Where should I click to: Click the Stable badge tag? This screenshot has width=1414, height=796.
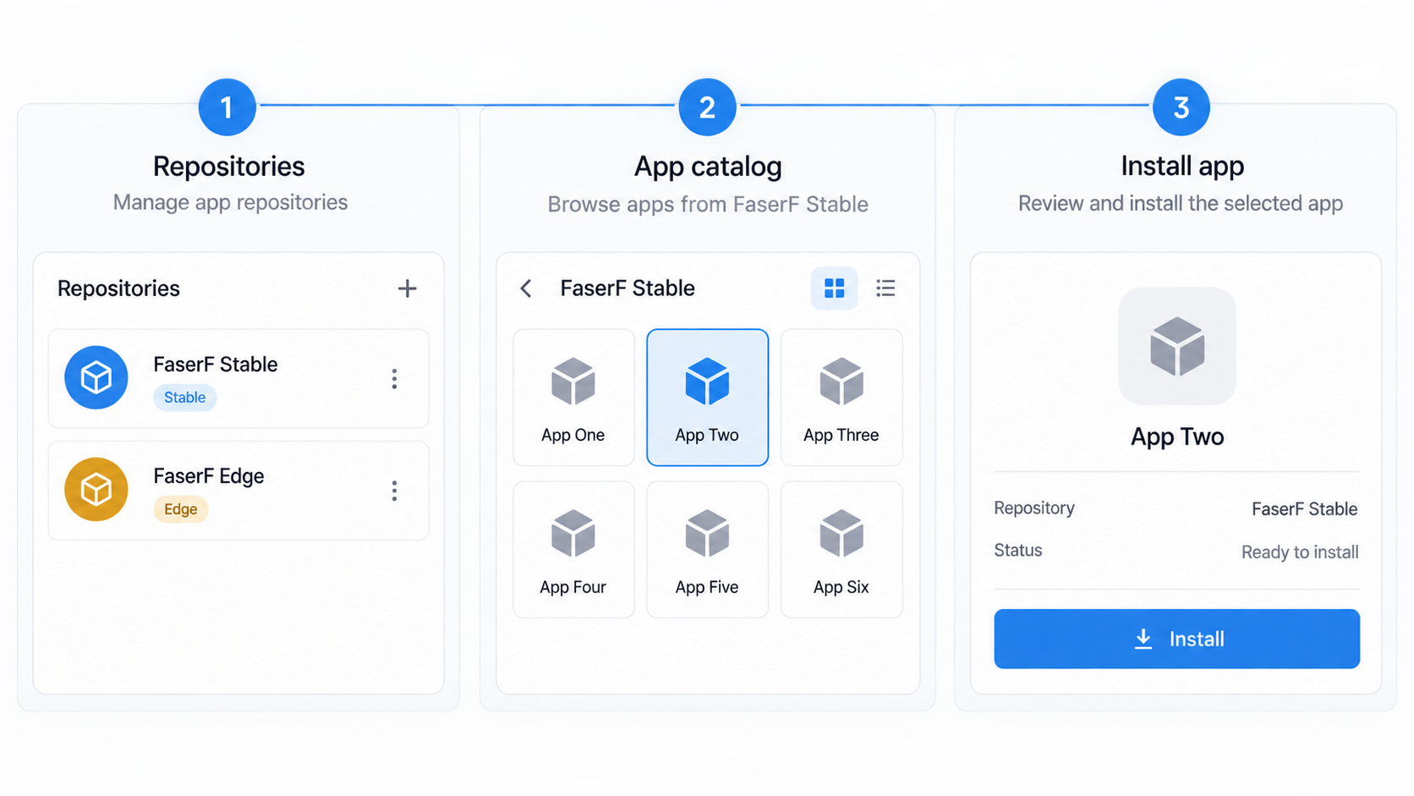click(184, 398)
